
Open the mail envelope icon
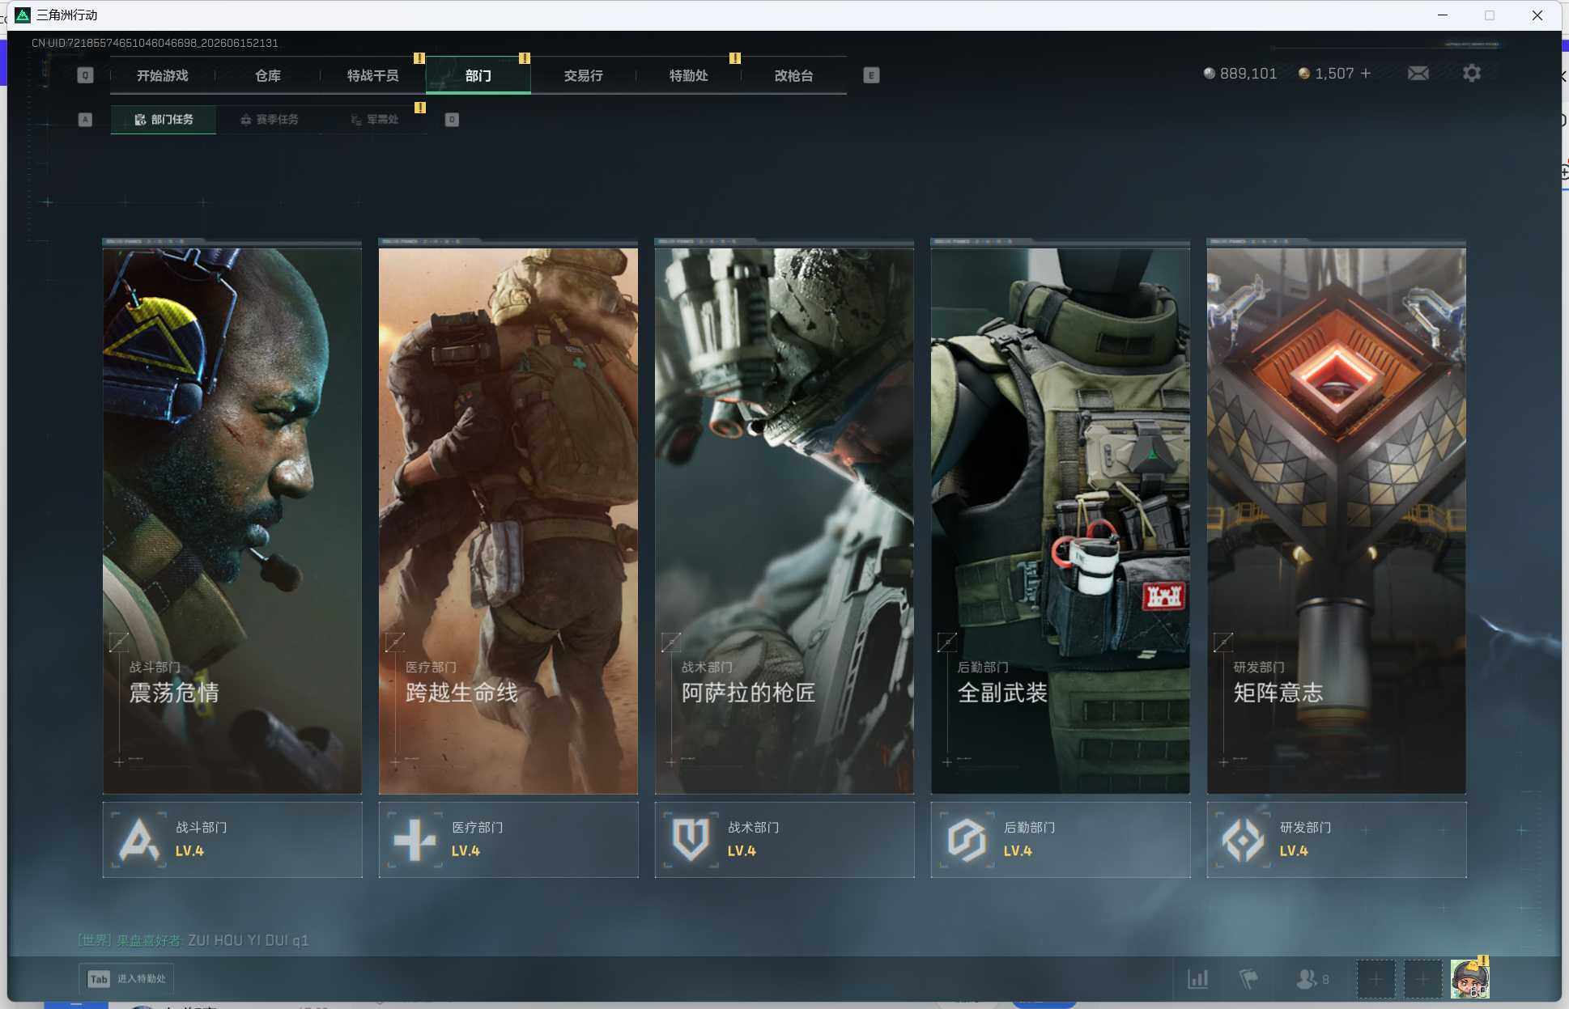click(x=1418, y=74)
